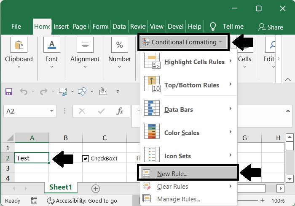Click the Undo arrow icon
295x206 pixels.
(24, 91)
